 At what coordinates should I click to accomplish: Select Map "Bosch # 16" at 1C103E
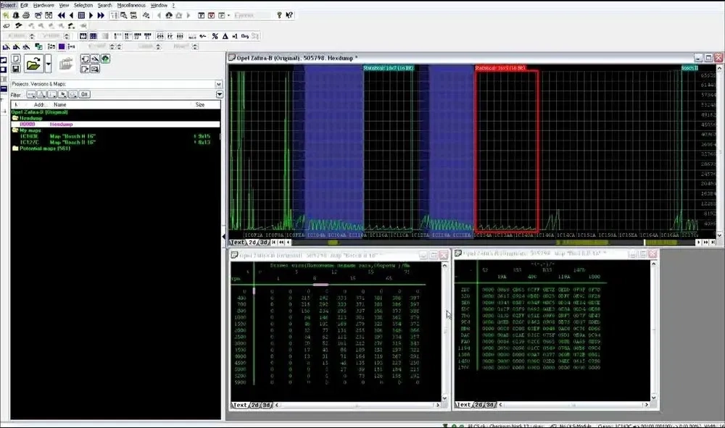72,136
